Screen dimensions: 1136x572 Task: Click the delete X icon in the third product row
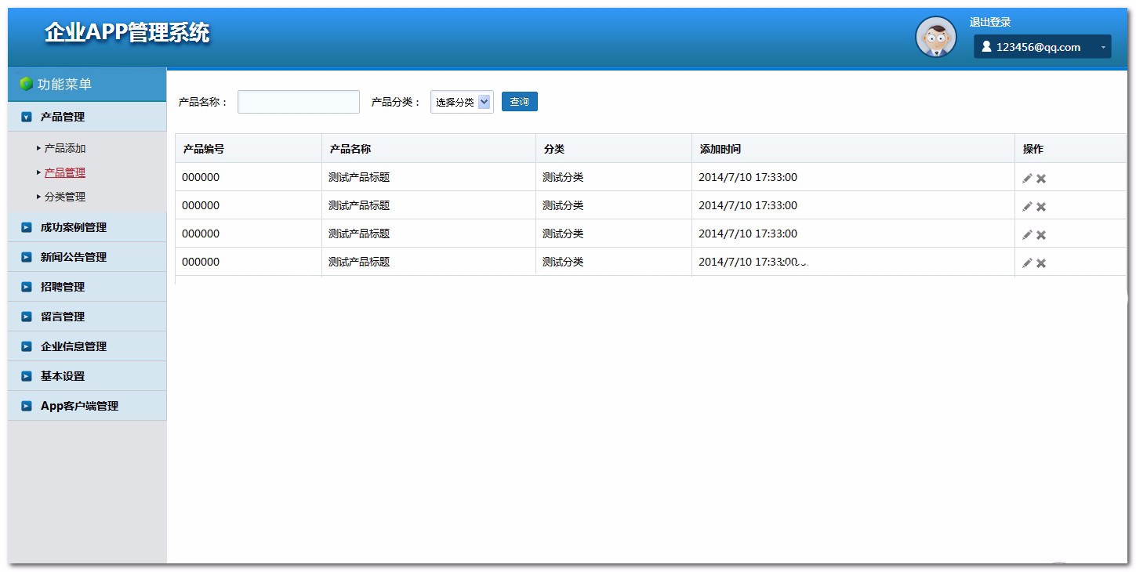pyautogui.click(x=1041, y=235)
